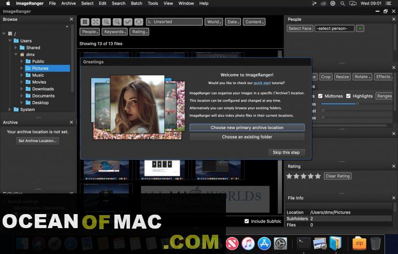This screenshot has height=254, width=398.
Task: Open the World filter dropdown
Action: 214,22
